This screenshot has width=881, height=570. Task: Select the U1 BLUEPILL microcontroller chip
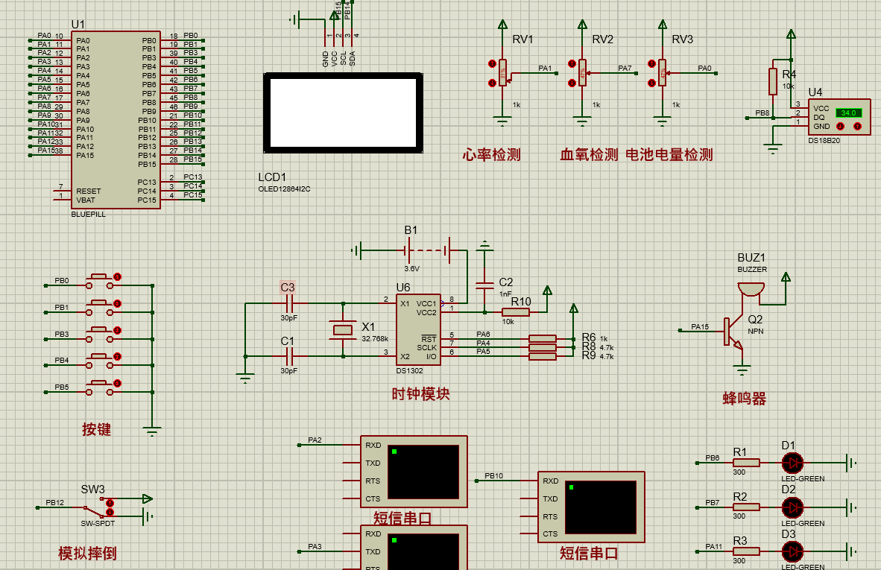click(116, 120)
